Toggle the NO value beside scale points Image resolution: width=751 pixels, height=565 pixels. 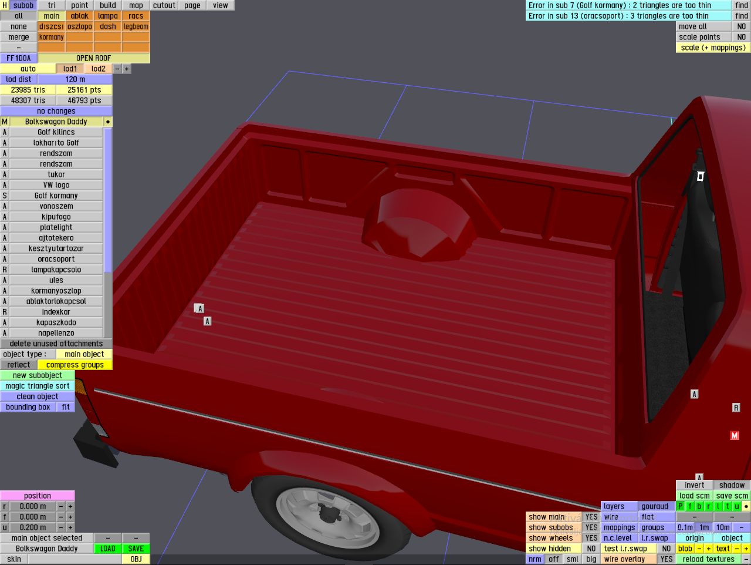pos(742,37)
